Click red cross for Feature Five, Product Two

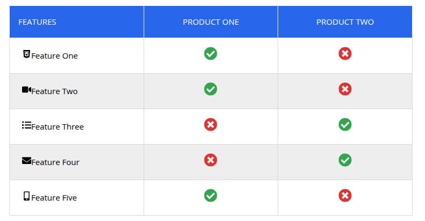click(x=345, y=196)
